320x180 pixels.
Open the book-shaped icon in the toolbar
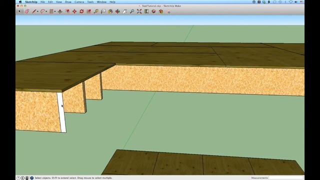(146, 11)
